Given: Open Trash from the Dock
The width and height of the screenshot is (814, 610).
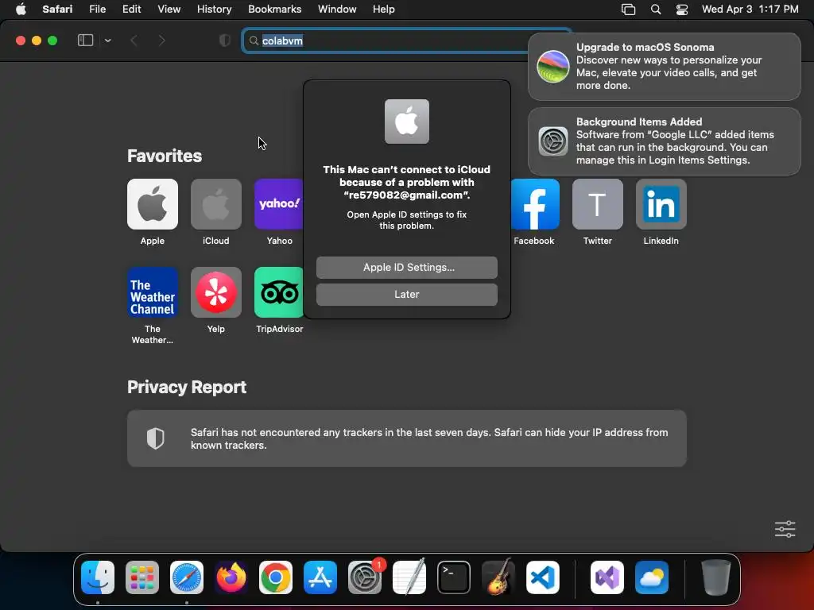Looking at the screenshot, I should coord(716,577).
